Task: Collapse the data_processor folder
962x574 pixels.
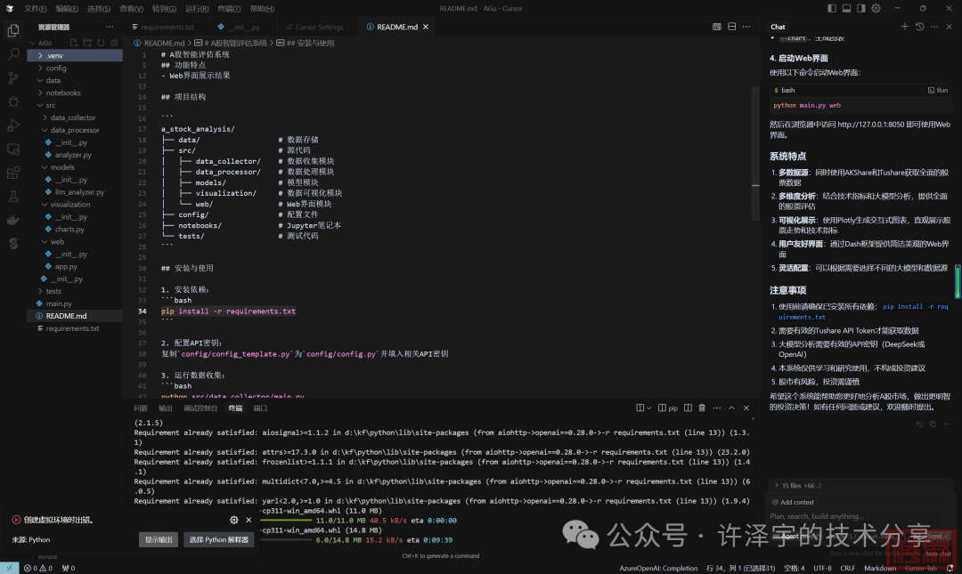Action: coord(75,130)
